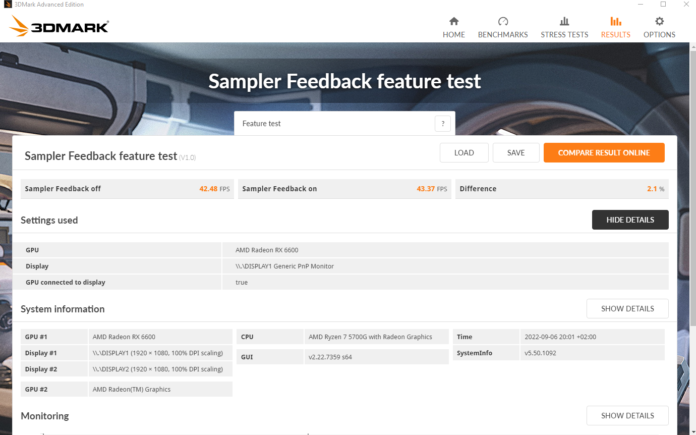Click Time value 2022-09-06 20:01
The width and height of the screenshot is (696, 435).
coord(560,337)
